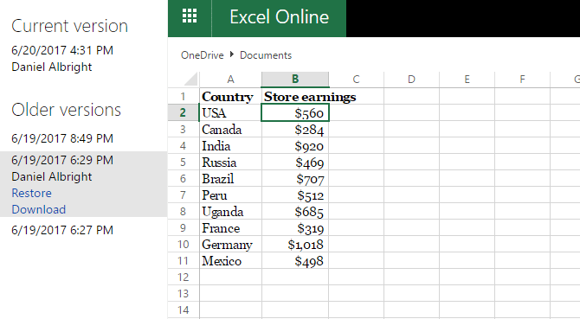Viewport: 580px width, 319px height.
Task: Click the Excel Online title
Action: coord(280,17)
